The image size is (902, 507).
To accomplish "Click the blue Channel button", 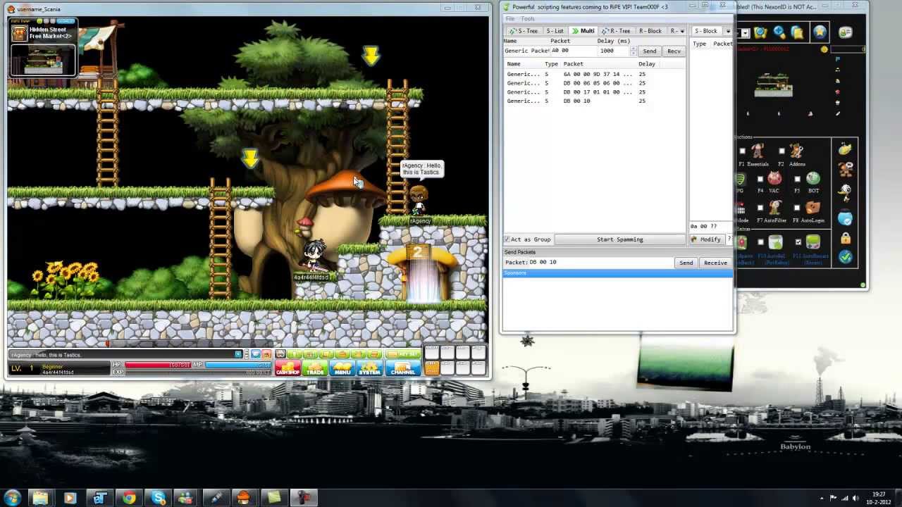I will click(402, 368).
